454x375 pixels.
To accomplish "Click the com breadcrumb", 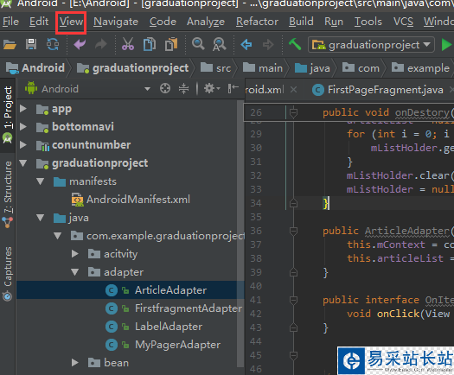I will [x=361, y=68].
